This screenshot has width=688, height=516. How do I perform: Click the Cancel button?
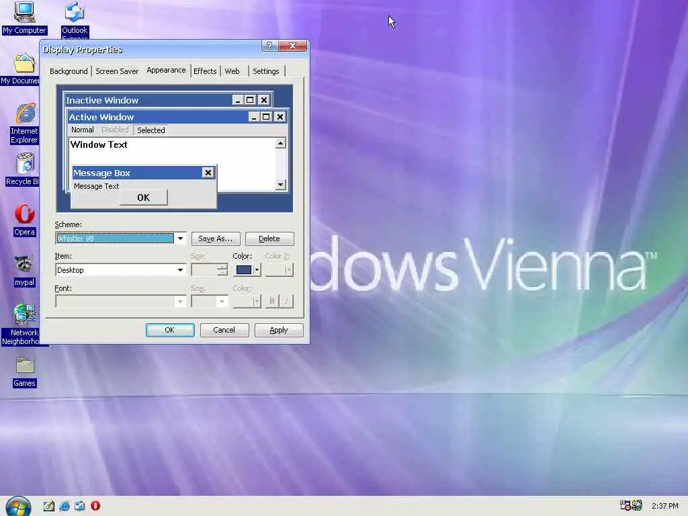click(224, 330)
